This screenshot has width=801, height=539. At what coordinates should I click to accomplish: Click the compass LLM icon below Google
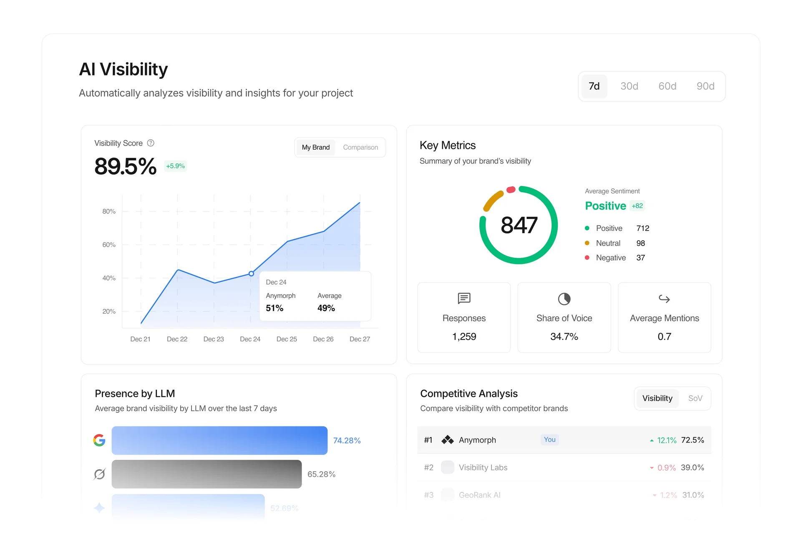pos(99,474)
